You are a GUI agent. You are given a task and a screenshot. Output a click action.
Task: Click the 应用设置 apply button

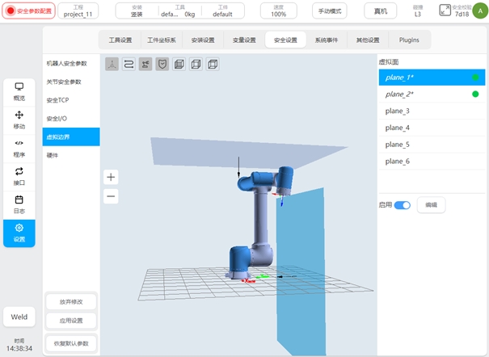pyautogui.click(x=71, y=321)
